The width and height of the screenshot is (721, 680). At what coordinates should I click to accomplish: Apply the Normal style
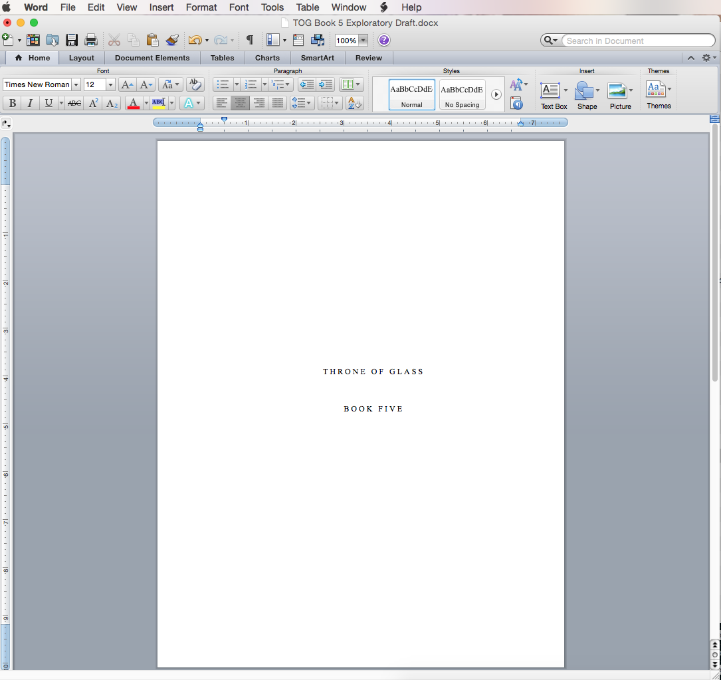coord(411,95)
